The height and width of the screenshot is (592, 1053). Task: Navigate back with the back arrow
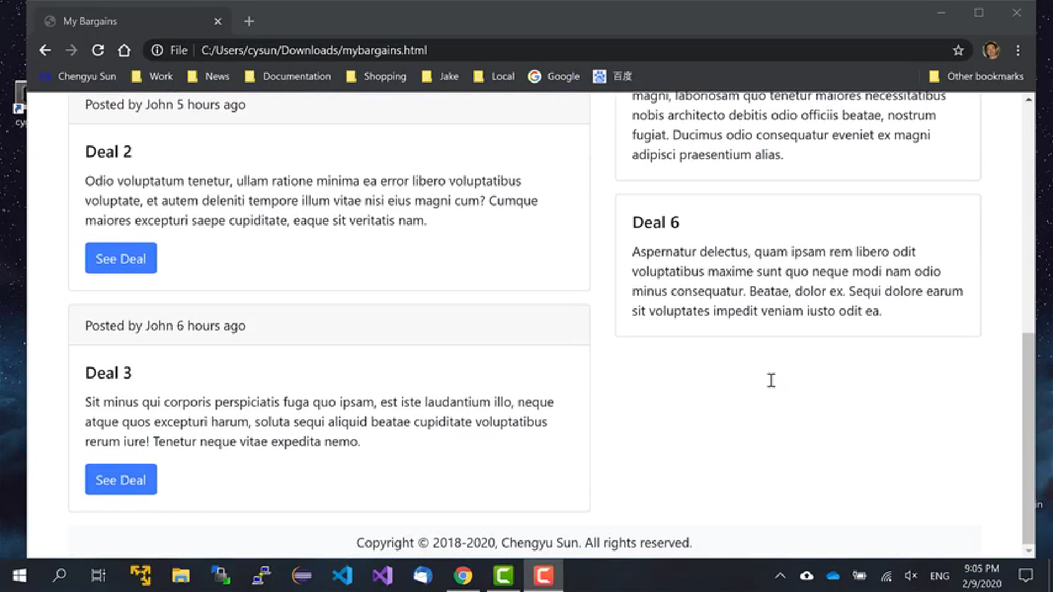45,50
